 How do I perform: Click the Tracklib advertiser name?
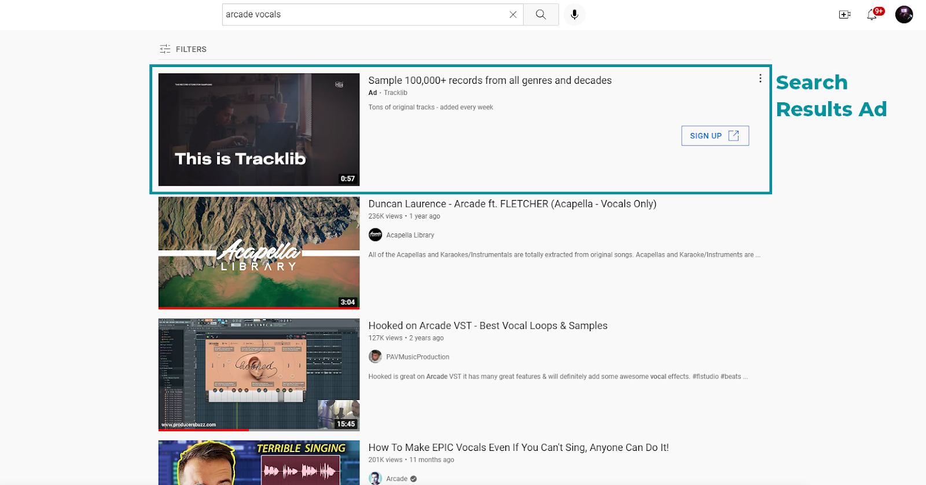tap(395, 92)
